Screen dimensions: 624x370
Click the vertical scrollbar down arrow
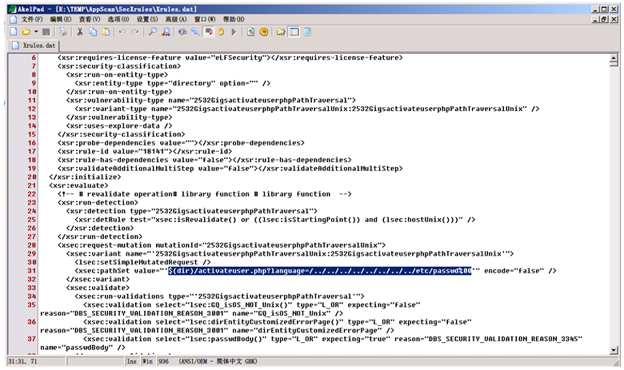(x=614, y=350)
